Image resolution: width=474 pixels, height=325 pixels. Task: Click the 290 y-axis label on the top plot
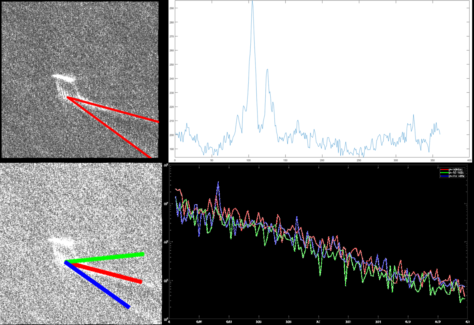pyautogui.click(x=172, y=8)
